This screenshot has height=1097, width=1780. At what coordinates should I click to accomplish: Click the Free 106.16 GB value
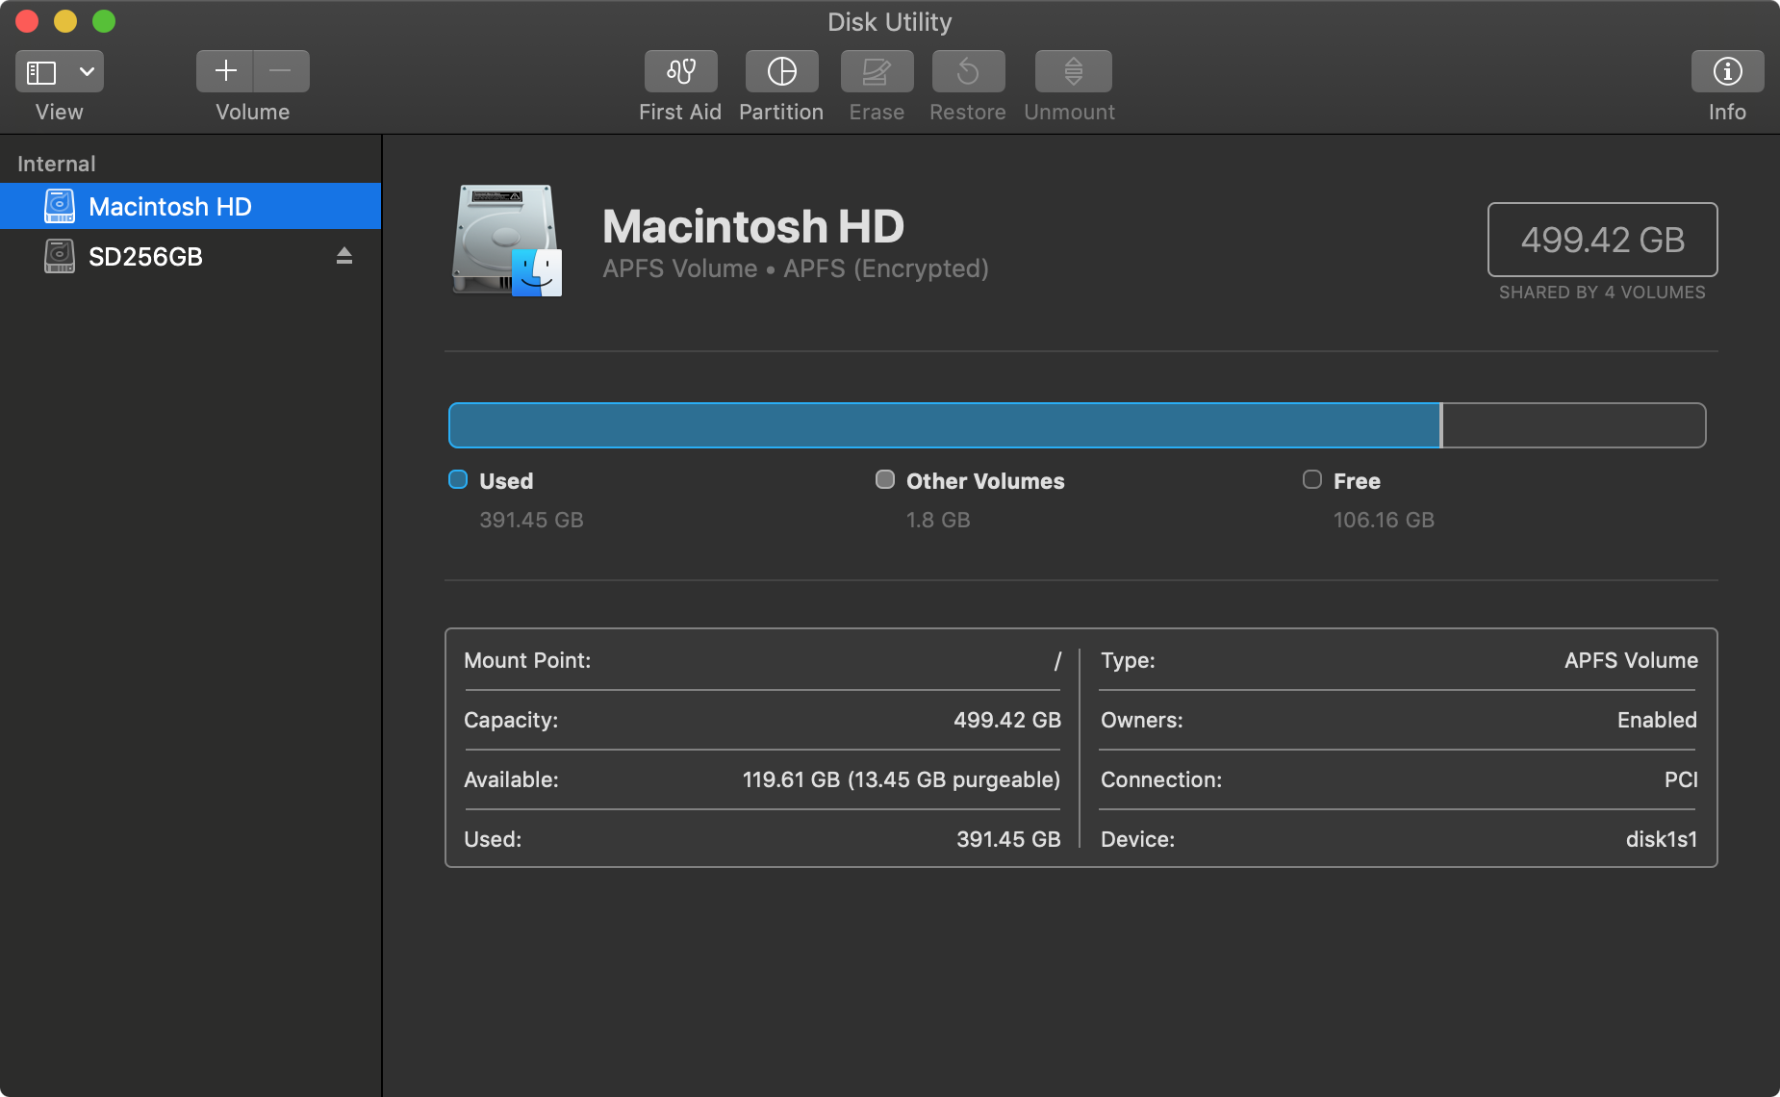coord(1384,520)
